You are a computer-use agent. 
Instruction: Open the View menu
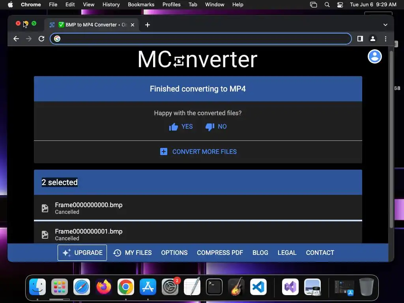pyautogui.click(x=89, y=5)
